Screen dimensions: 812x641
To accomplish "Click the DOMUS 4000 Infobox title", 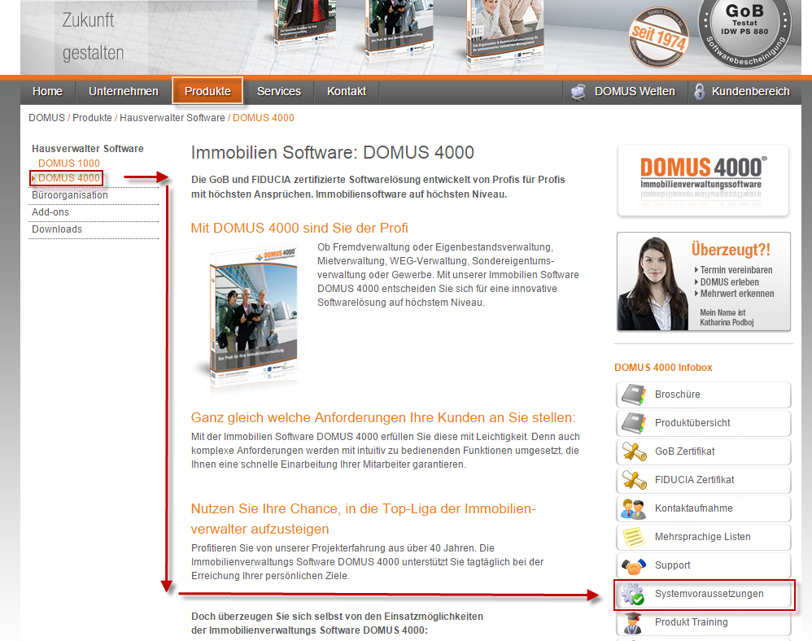I will [x=663, y=368].
